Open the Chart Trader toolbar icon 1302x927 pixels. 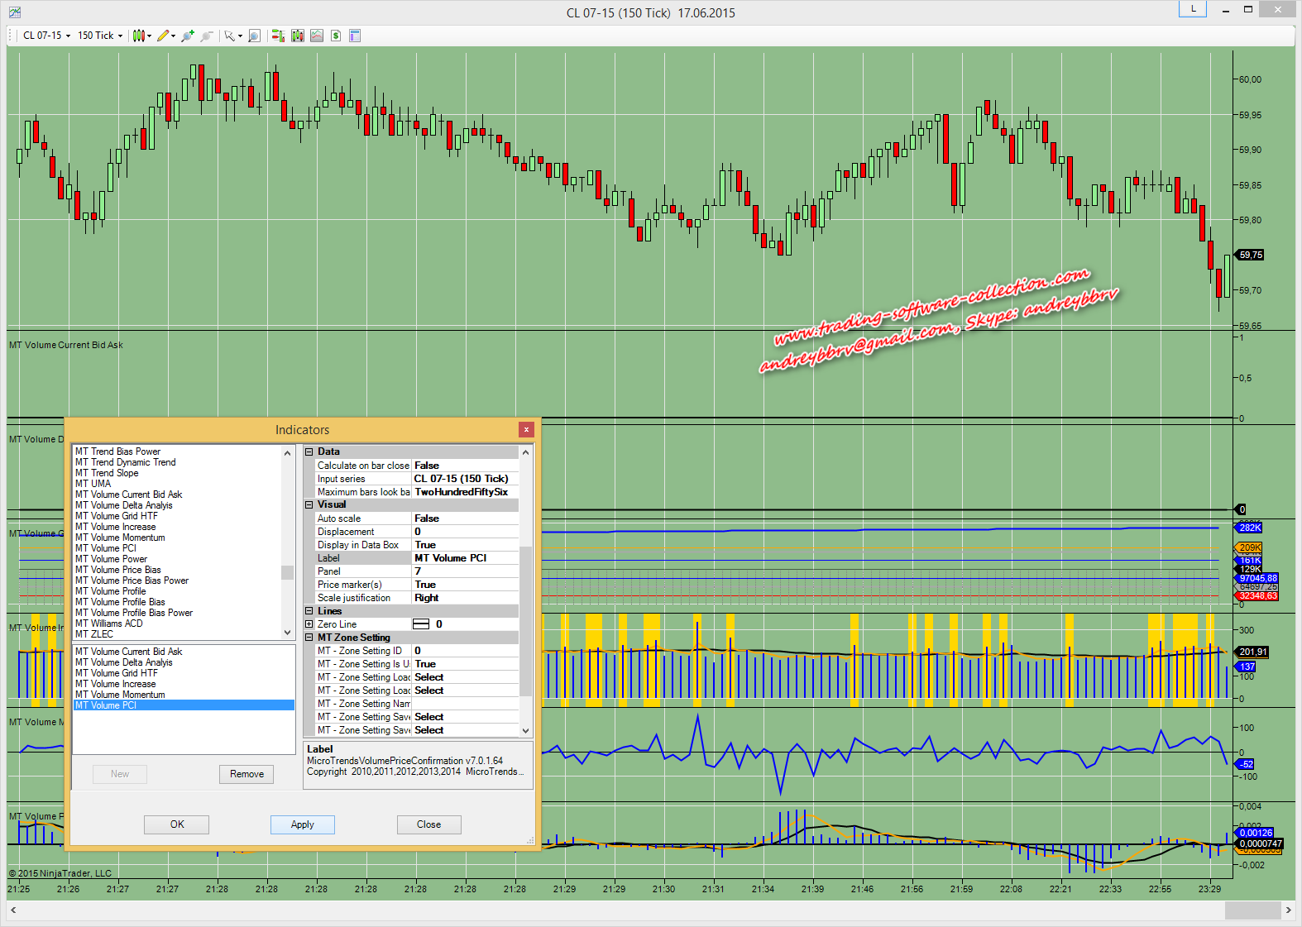278,36
